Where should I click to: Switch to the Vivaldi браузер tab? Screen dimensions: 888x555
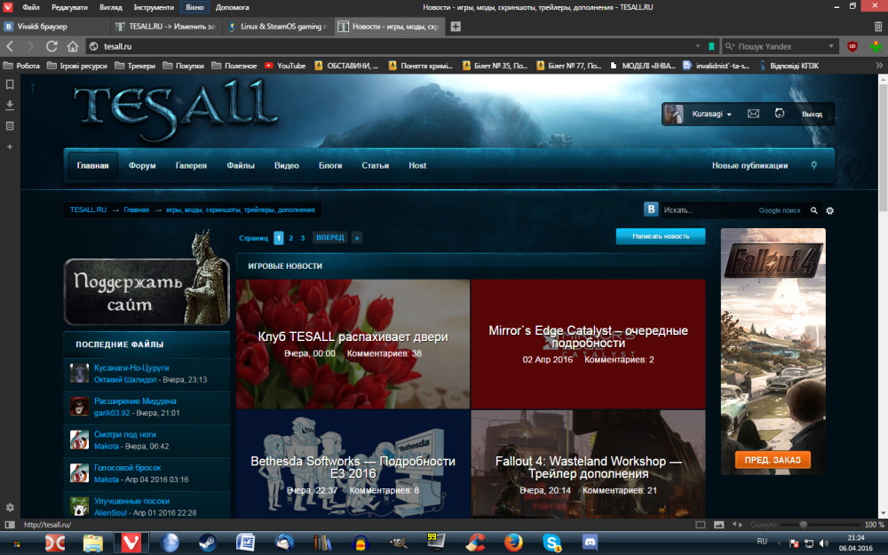click(55, 27)
